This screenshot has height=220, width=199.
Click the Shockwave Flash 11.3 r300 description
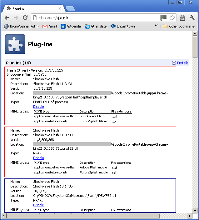pos(54,135)
